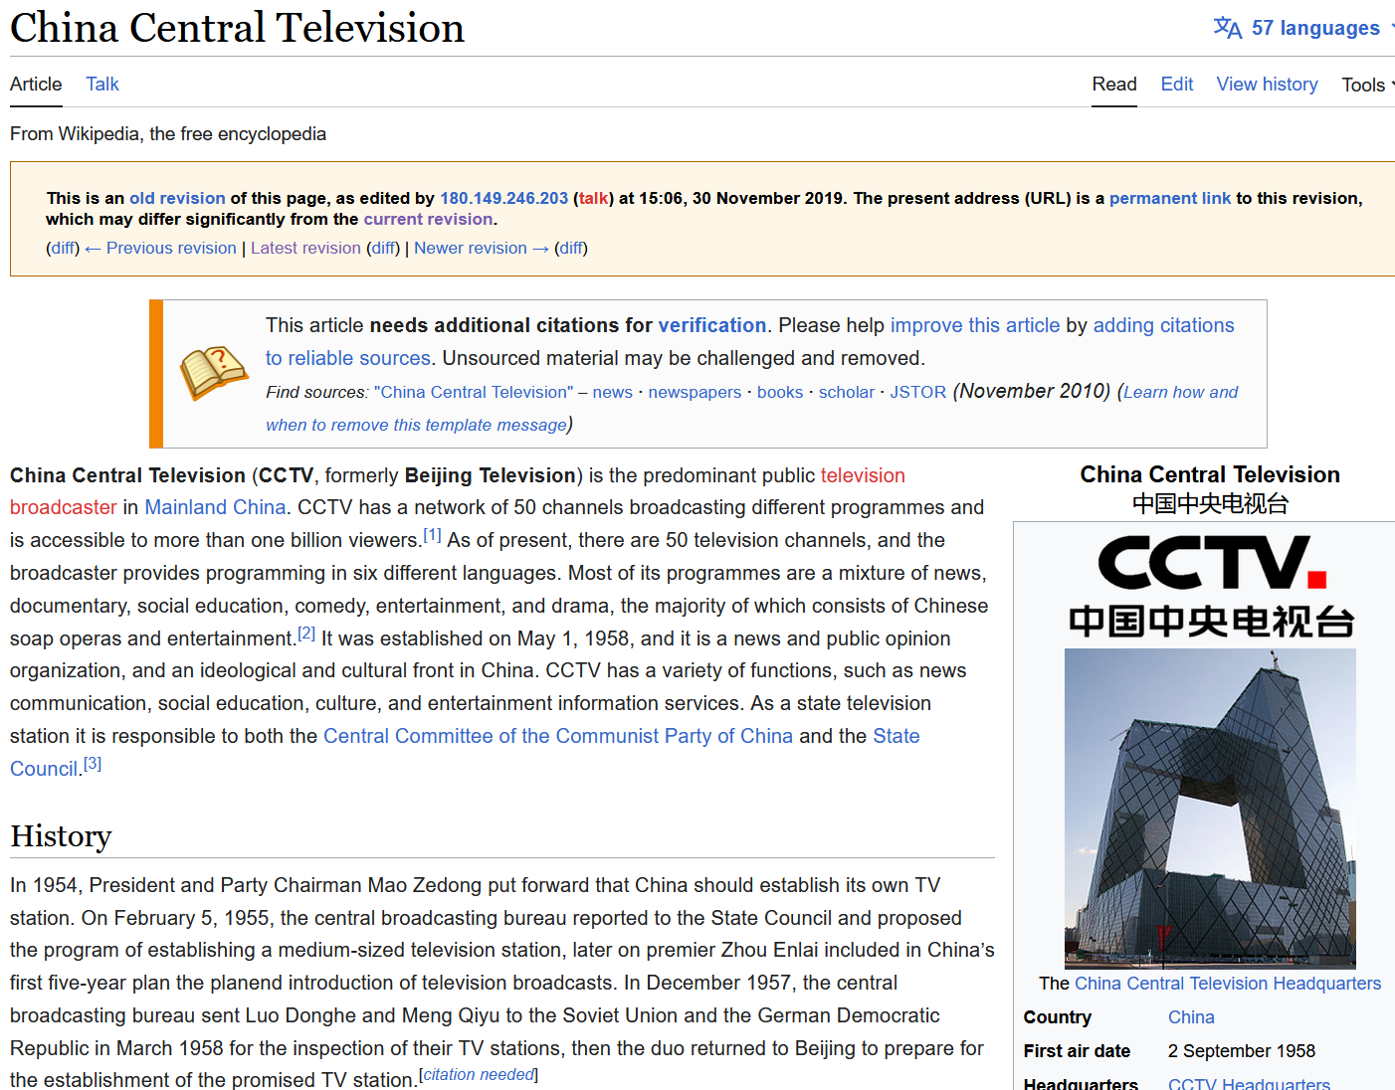
Task: Click the current revision link
Action: 428,219
